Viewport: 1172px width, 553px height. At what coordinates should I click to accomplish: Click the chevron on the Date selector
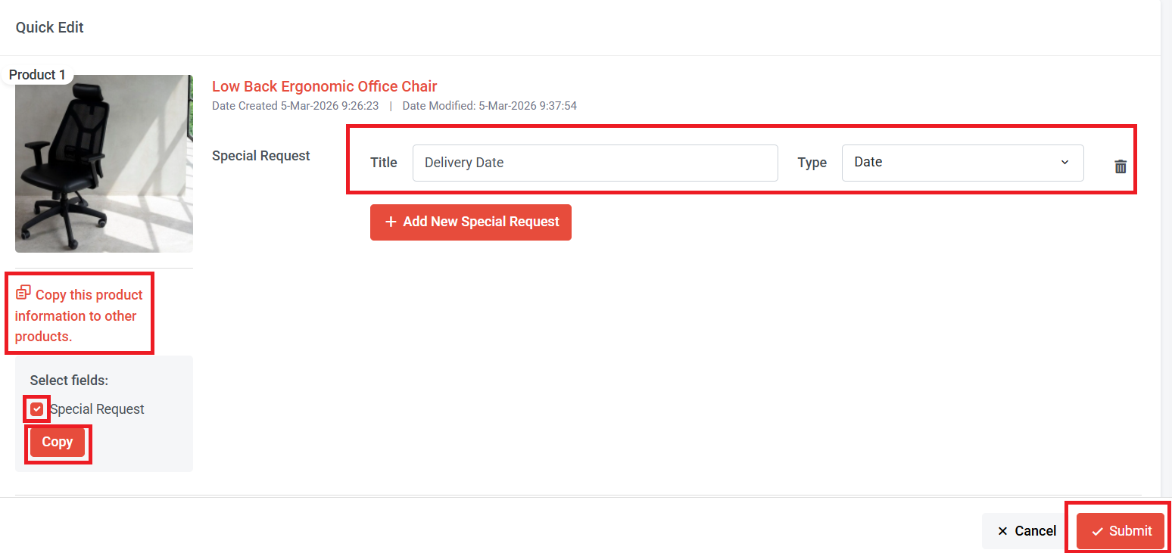(1064, 163)
